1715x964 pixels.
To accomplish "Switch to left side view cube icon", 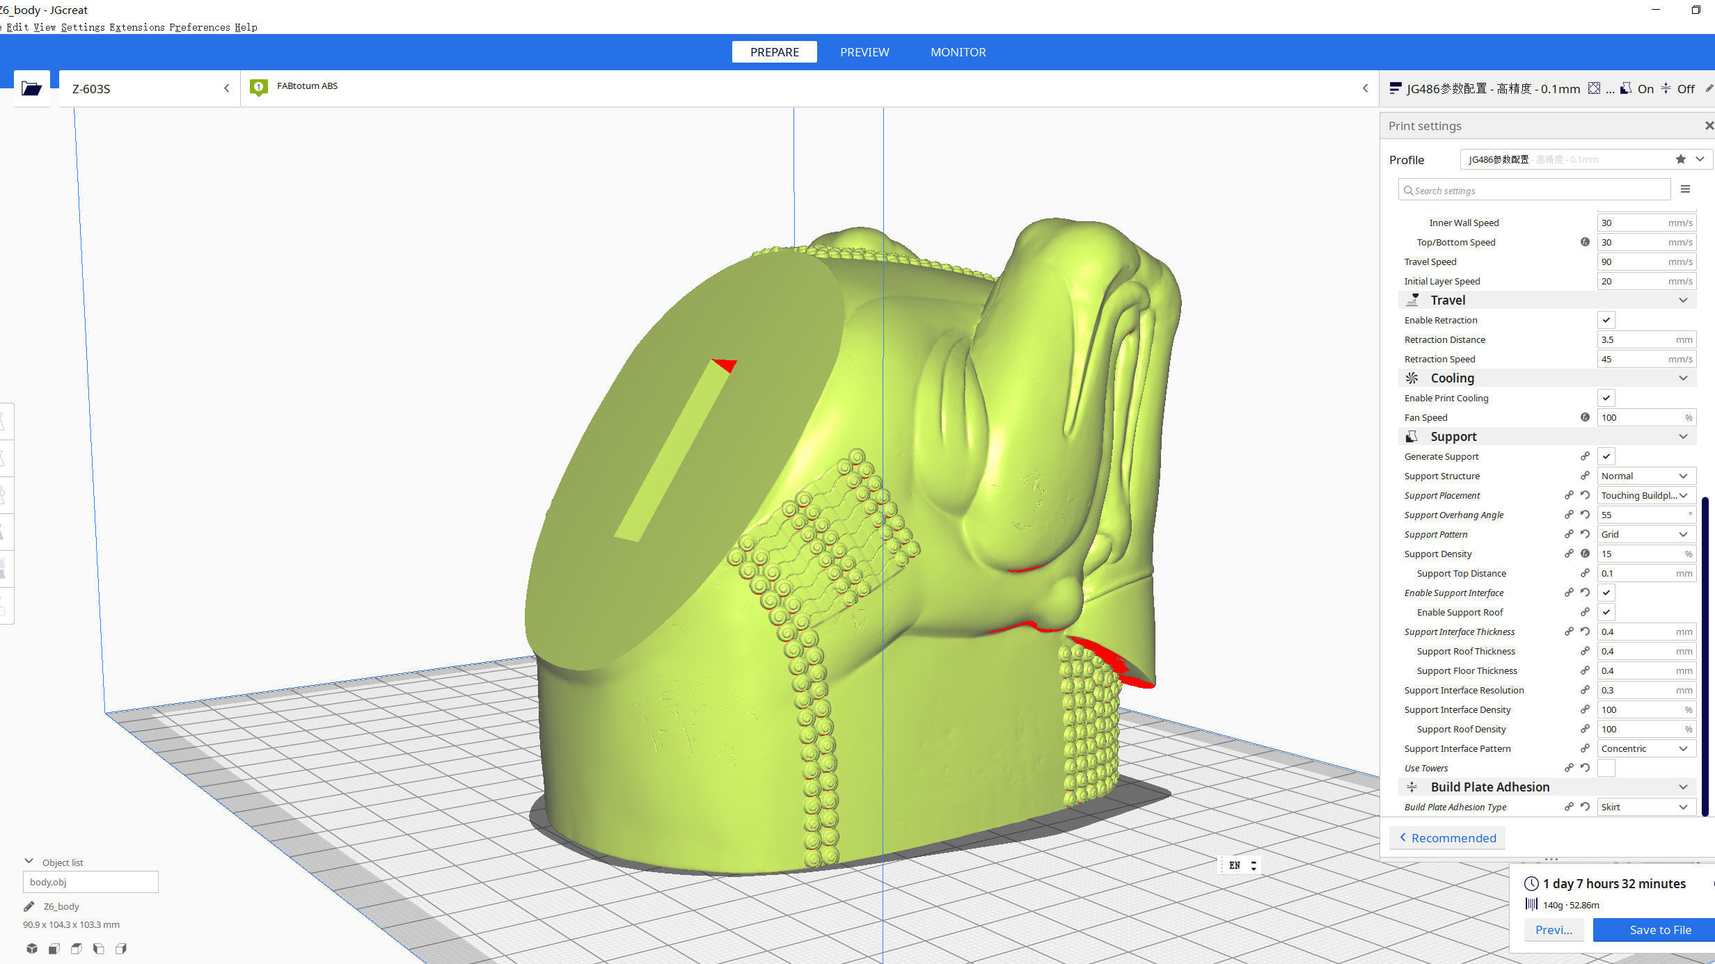I will (x=99, y=949).
